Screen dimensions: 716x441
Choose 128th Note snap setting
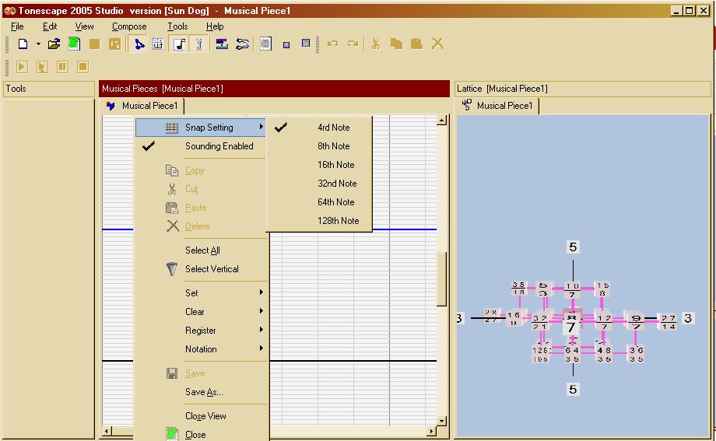[319, 221]
